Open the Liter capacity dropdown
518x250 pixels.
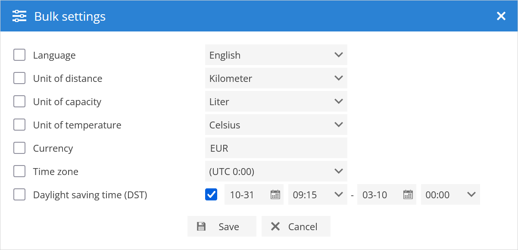(276, 102)
